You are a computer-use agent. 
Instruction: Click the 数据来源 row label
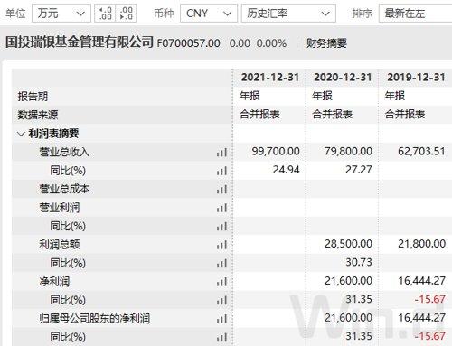[x=38, y=115]
